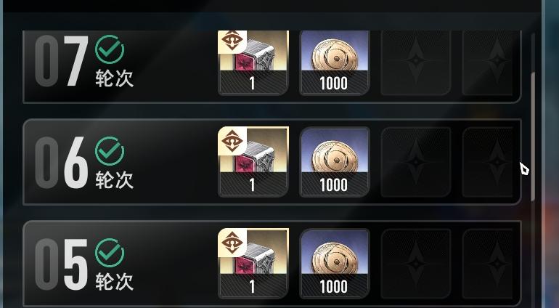The image size is (559, 308).
Task: Open the round 05 轮次 row label
Action: point(114,281)
